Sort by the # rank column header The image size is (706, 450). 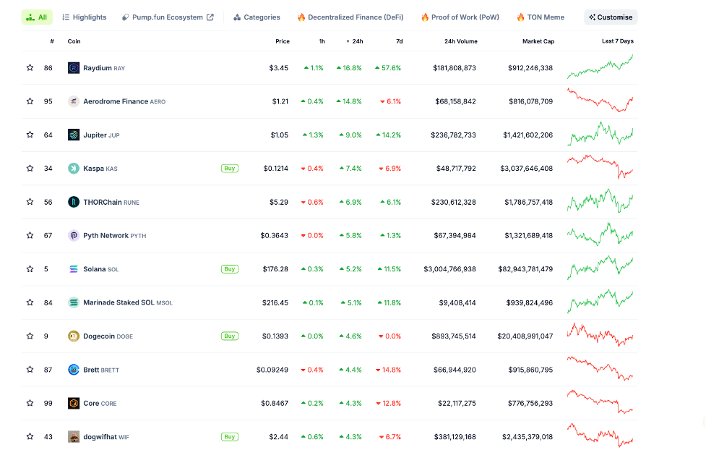[52, 41]
